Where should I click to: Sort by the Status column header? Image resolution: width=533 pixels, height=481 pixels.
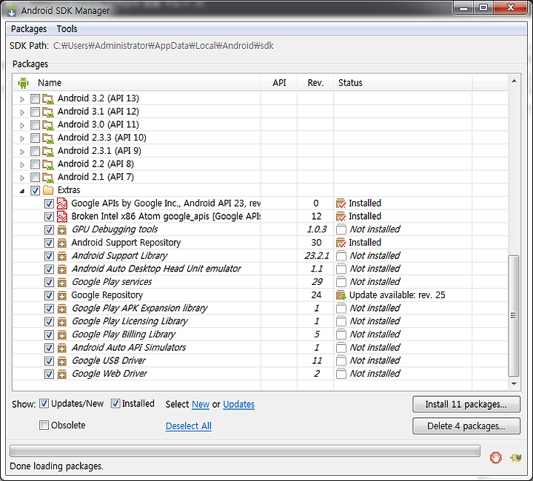click(x=403, y=83)
